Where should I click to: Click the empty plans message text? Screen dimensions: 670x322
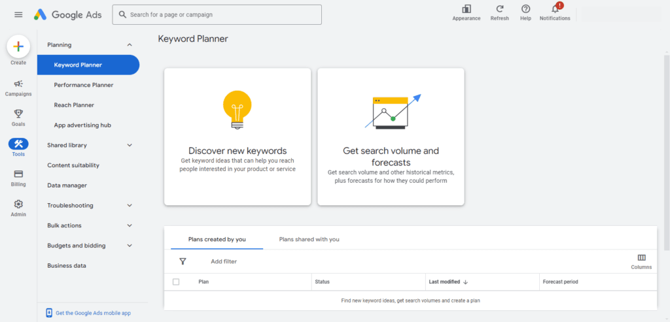[x=411, y=300]
